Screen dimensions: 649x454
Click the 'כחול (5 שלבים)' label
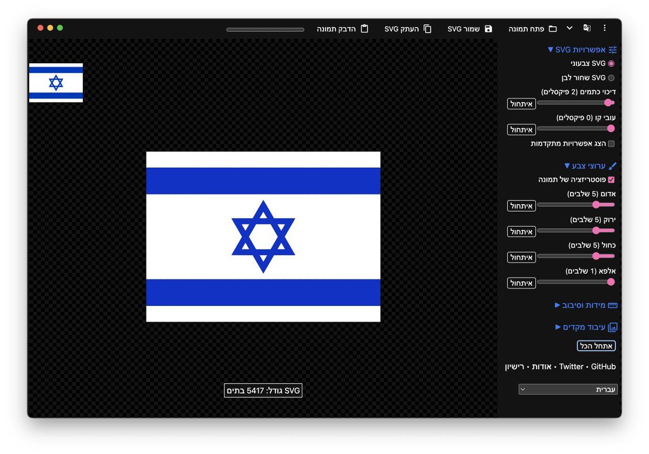[592, 245]
